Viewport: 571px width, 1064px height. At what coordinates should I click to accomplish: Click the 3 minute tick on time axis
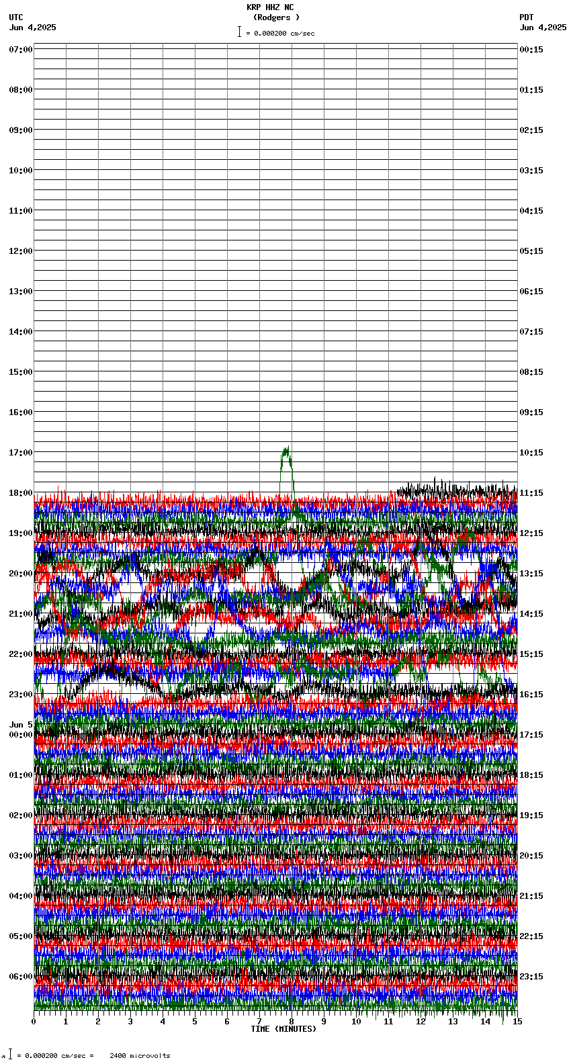[x=130, y=1022]
